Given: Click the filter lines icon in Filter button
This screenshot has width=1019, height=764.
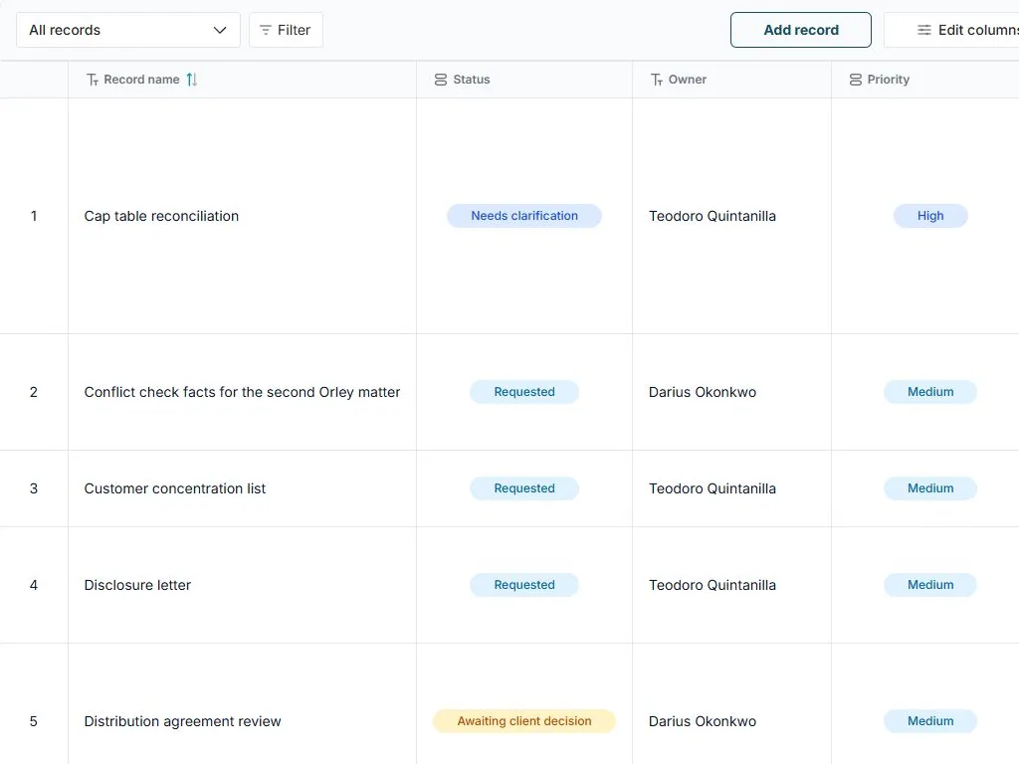Looking at the screenshot, I should 265,30.
